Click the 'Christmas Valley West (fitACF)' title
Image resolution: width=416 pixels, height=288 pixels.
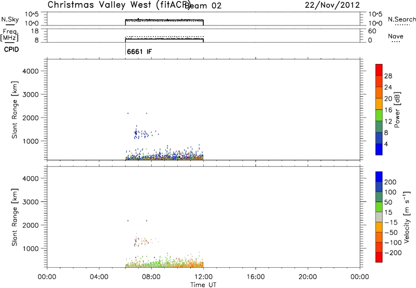119,5
